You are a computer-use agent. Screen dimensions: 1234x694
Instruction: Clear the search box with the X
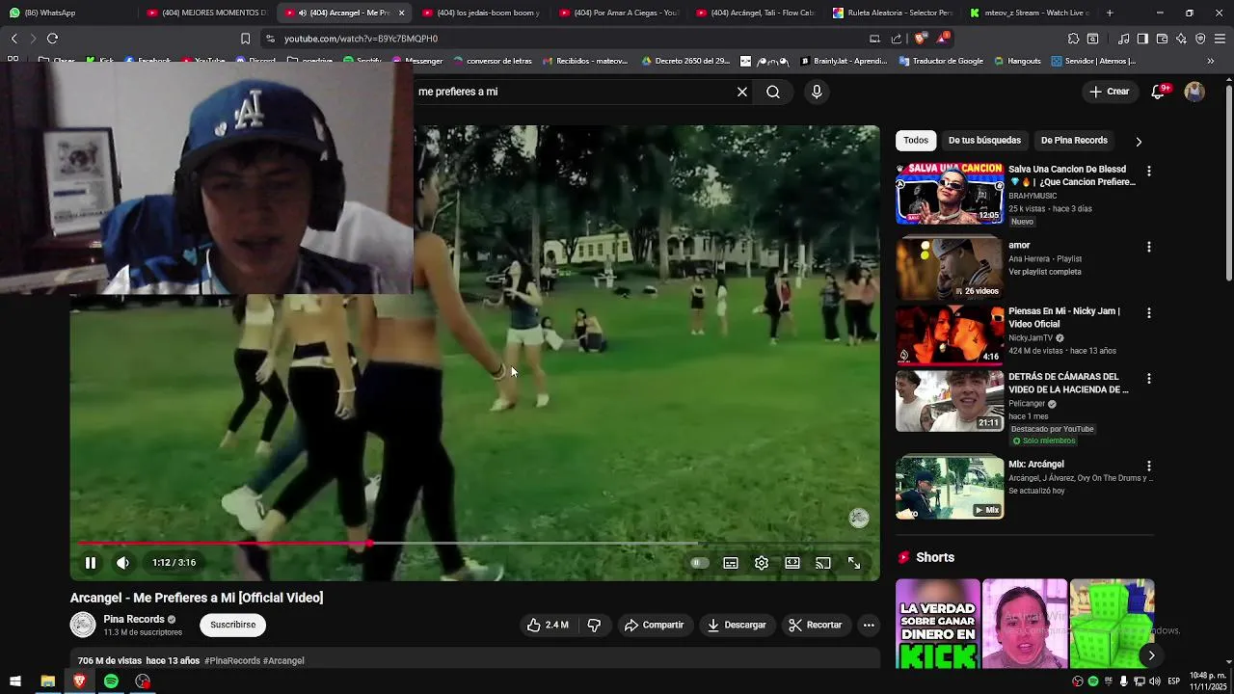point(742,92)
